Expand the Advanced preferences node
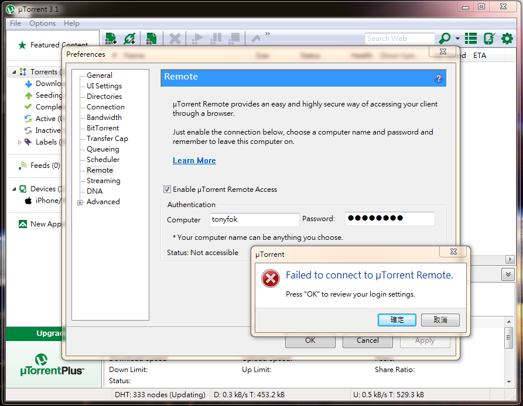This screenshot has width=523, height=406. tap(80, 202)
